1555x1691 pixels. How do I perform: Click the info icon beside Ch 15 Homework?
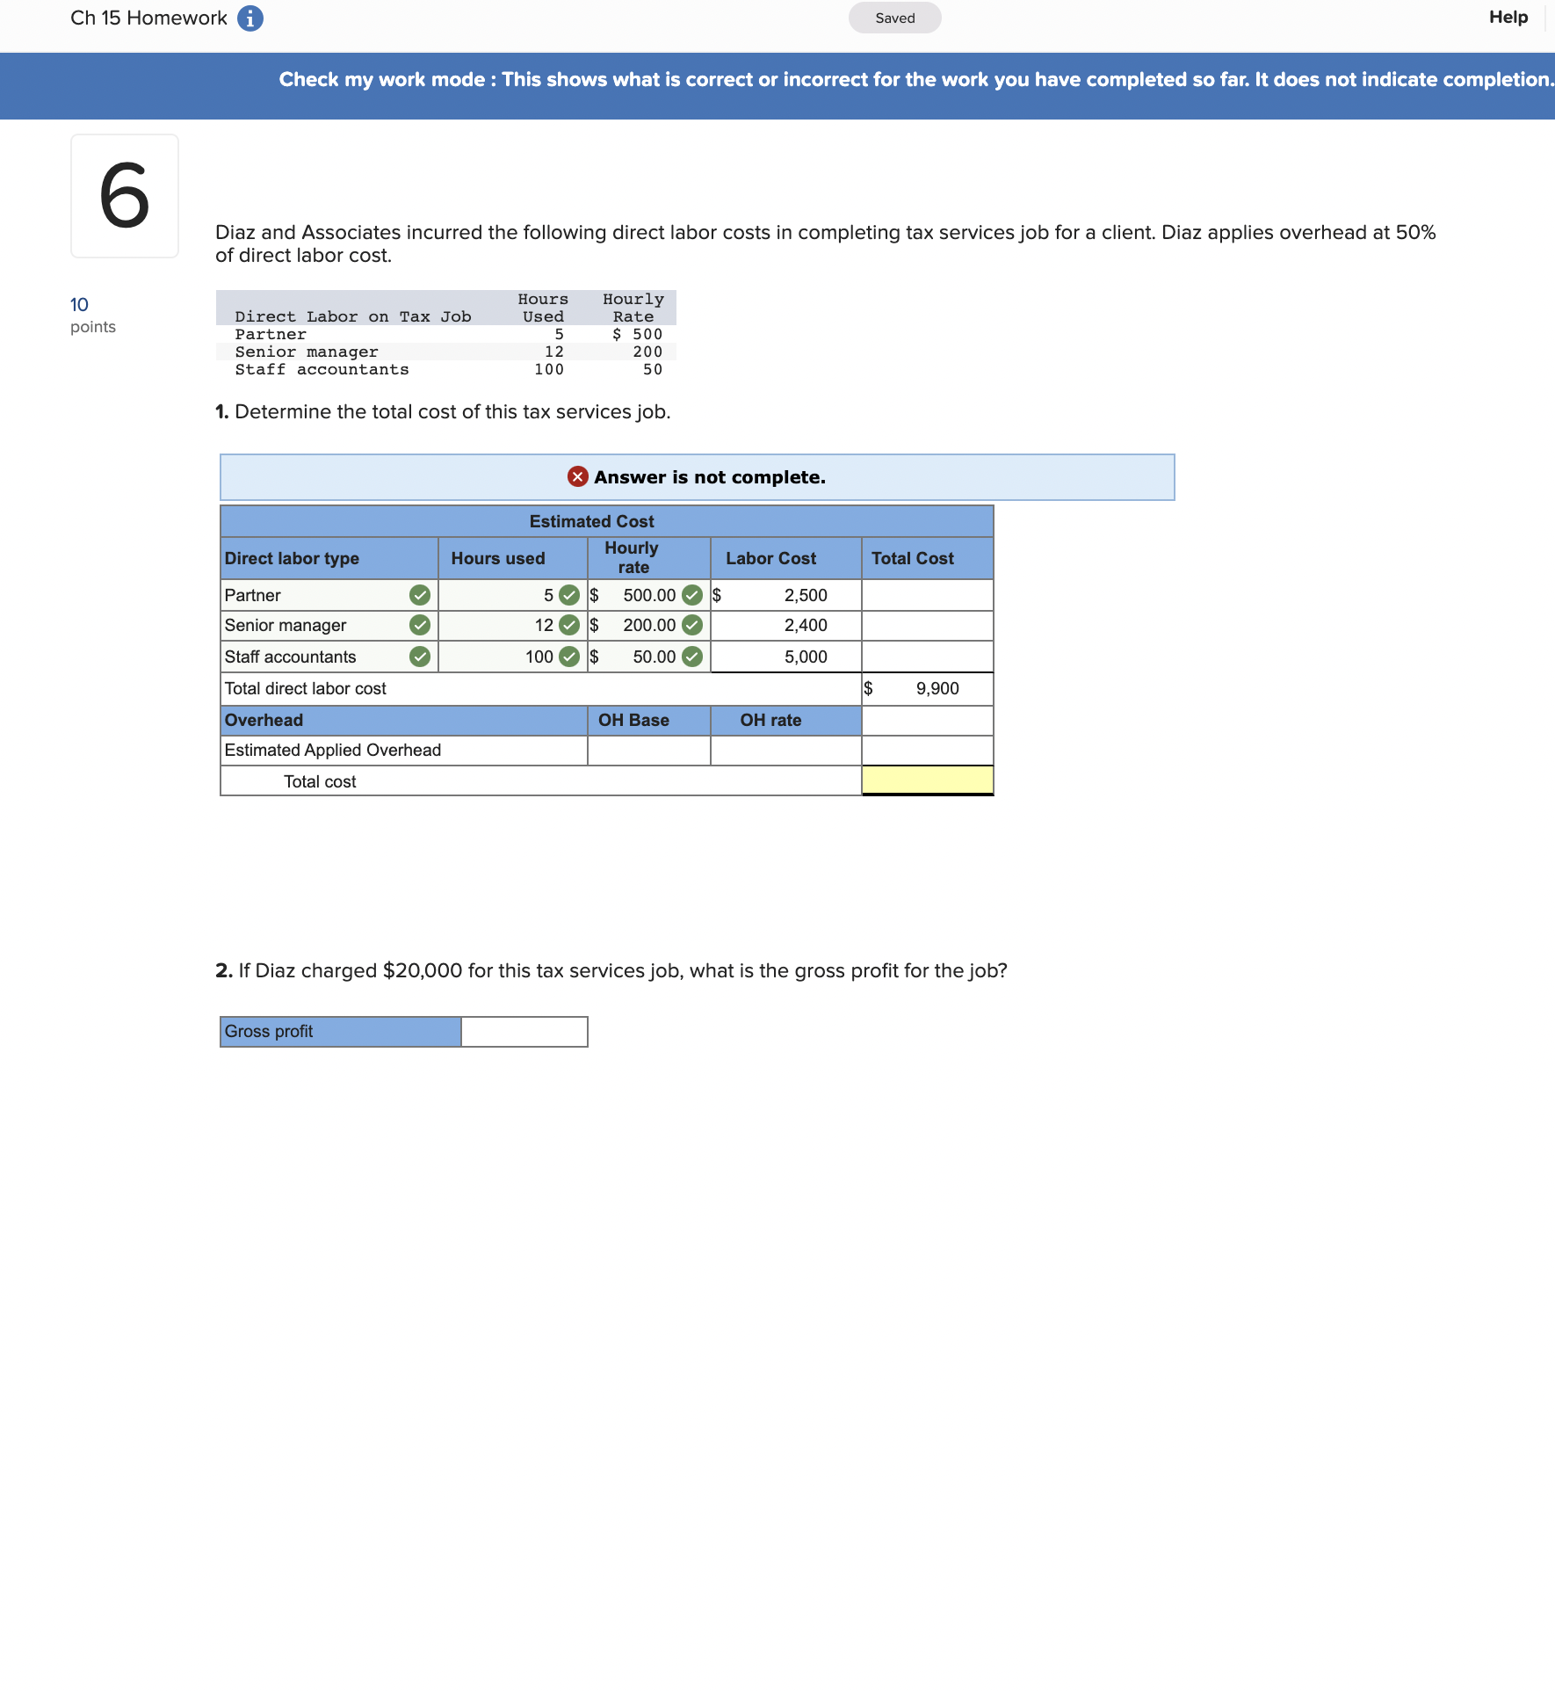tap(250, 17)
